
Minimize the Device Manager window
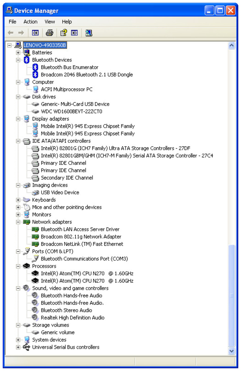pos(209,10)
